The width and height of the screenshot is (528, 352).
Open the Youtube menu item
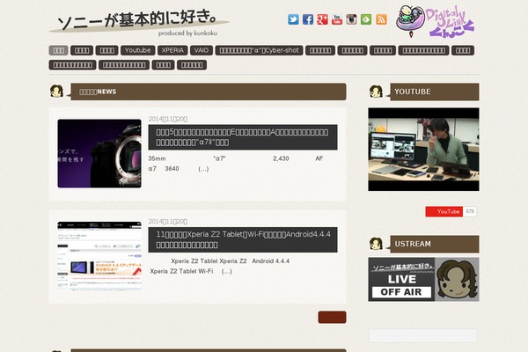tap(138, 50)
